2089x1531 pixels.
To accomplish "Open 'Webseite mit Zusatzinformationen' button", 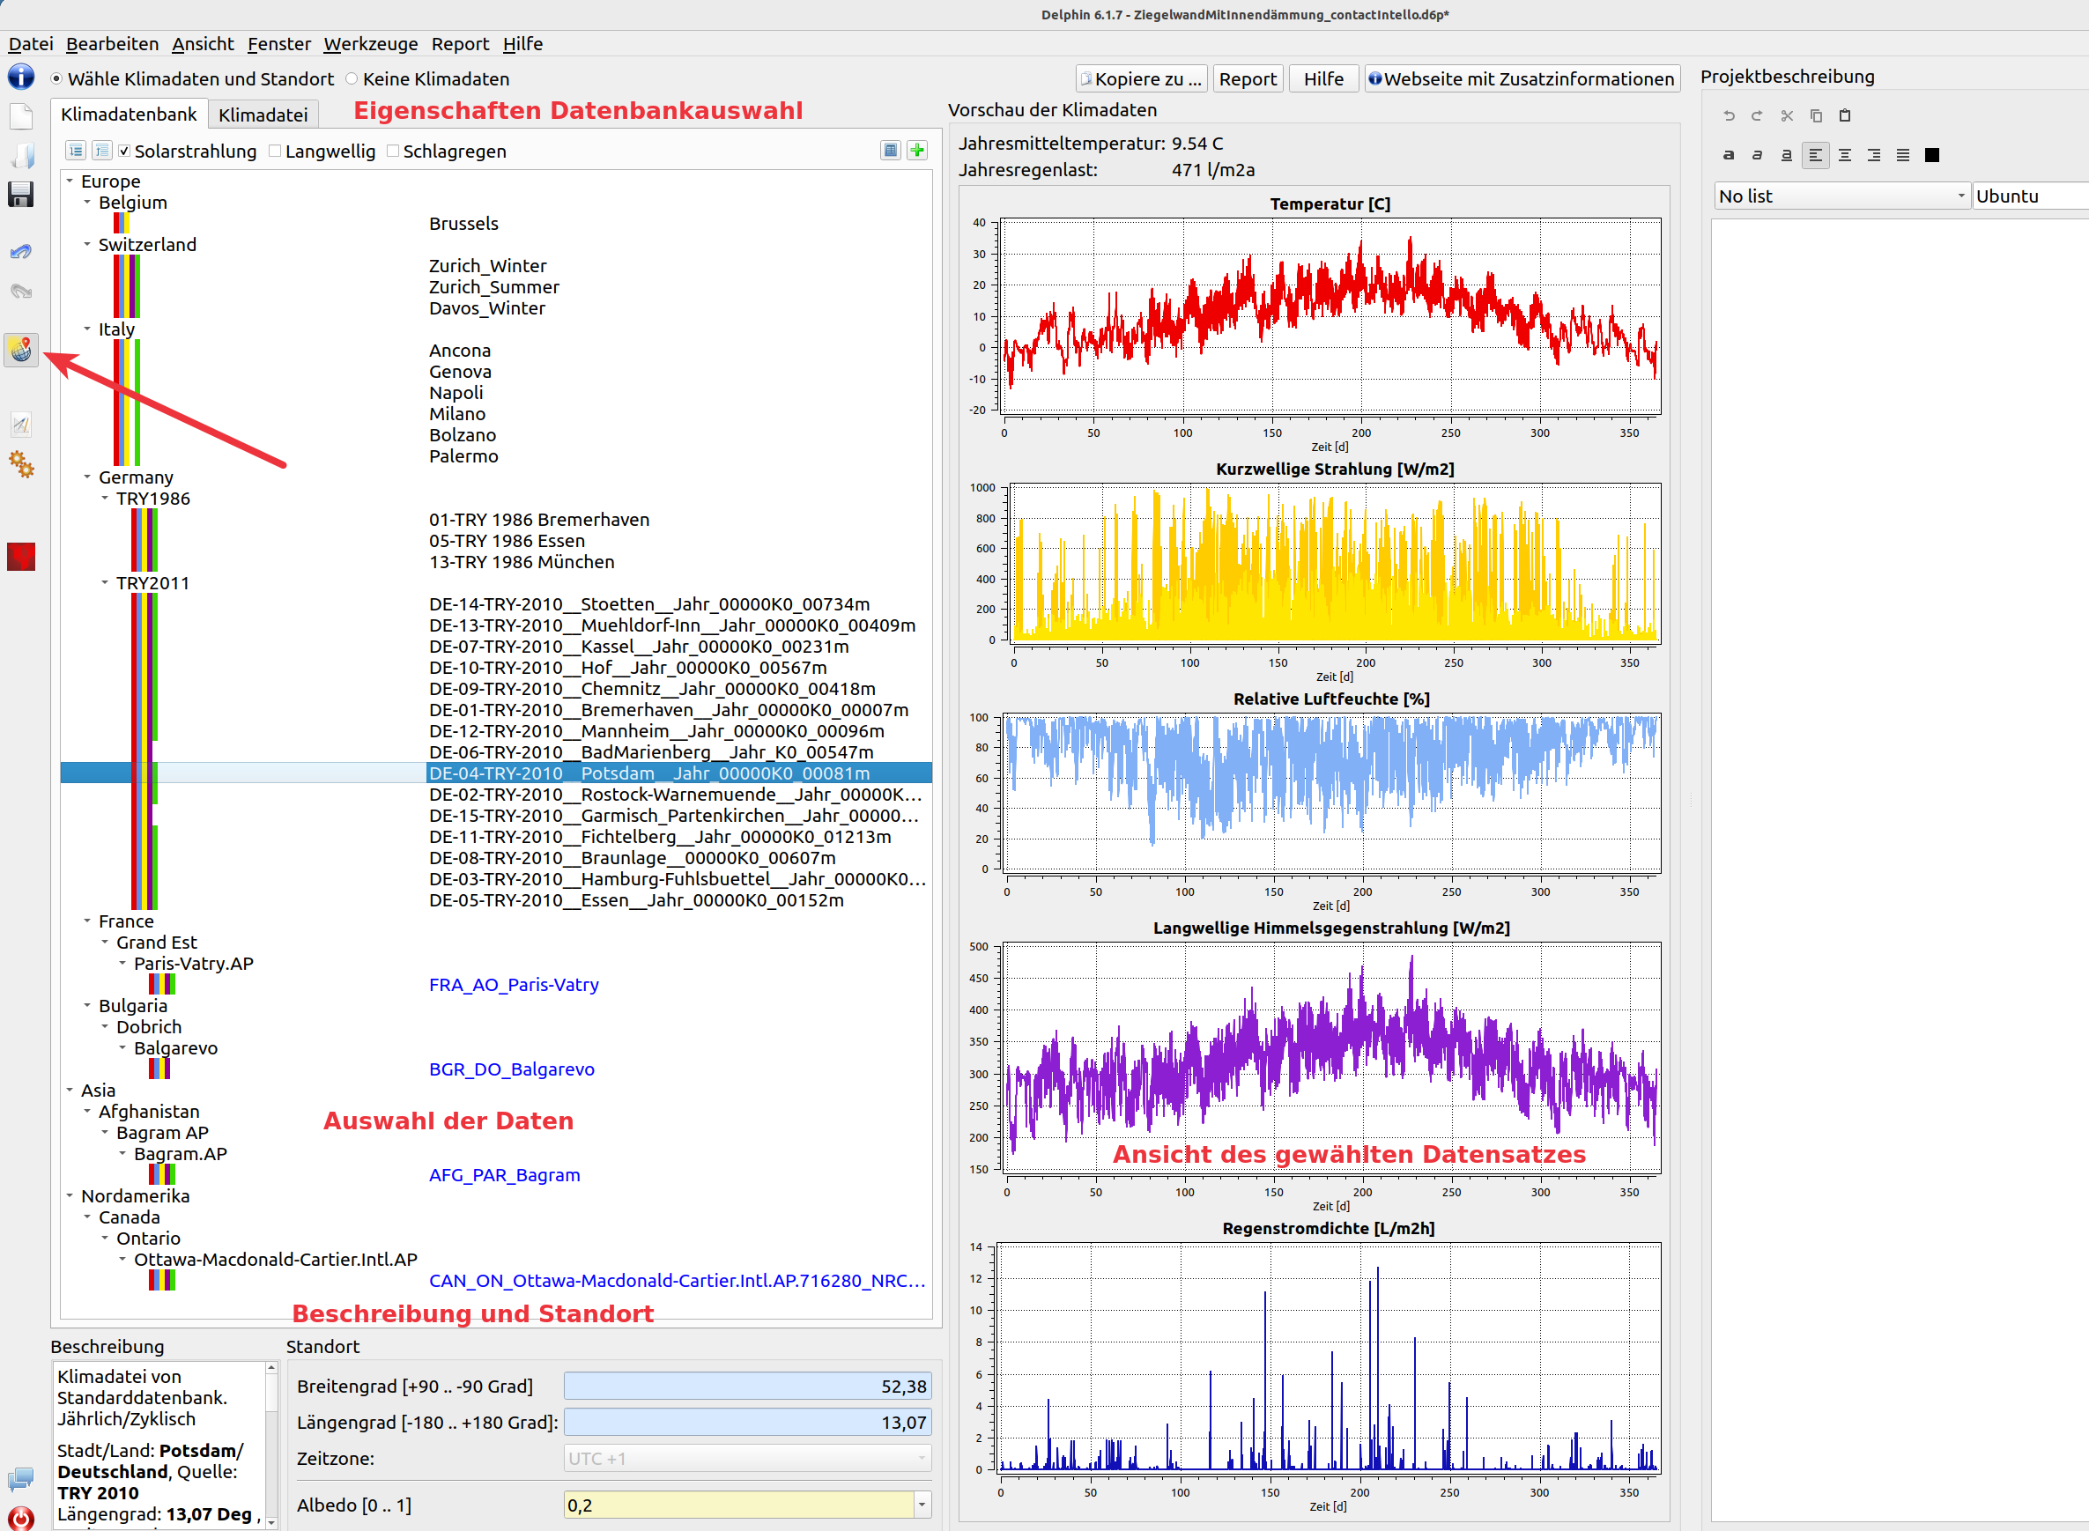I will coord(1521,78).
